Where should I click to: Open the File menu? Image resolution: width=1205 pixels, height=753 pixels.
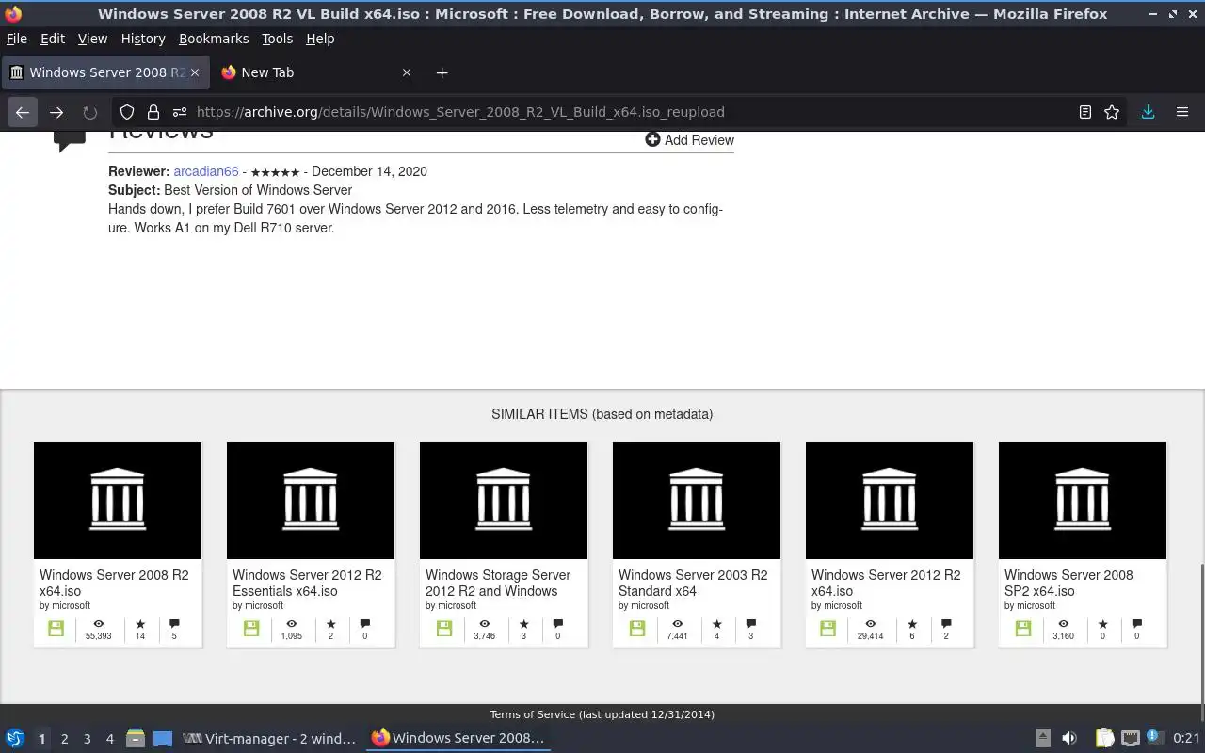click(x=17, y=39)
